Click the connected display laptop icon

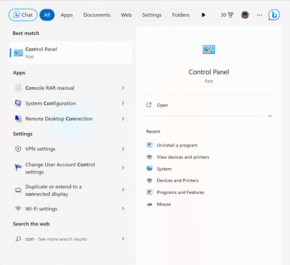pos(18,190)
